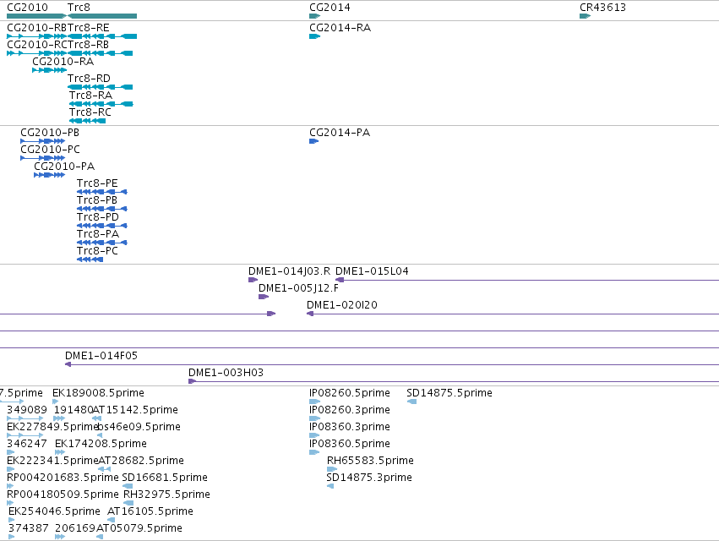719x541 pixels.
Task: Click the EK189008.5prime EST label
Action: (x=98, y=393)
